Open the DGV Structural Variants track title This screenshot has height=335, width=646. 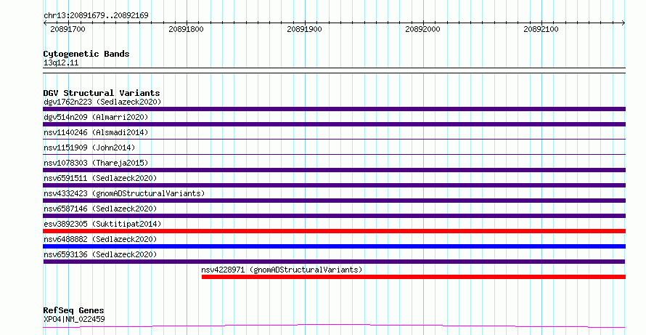[x=102, y=93]
